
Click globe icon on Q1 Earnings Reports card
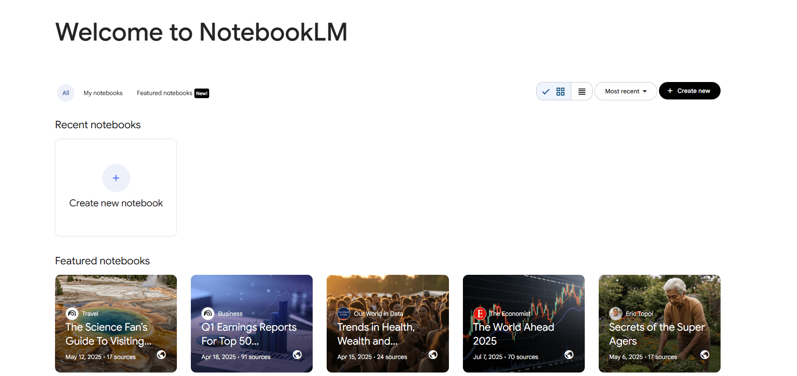[x=297, y=355]
